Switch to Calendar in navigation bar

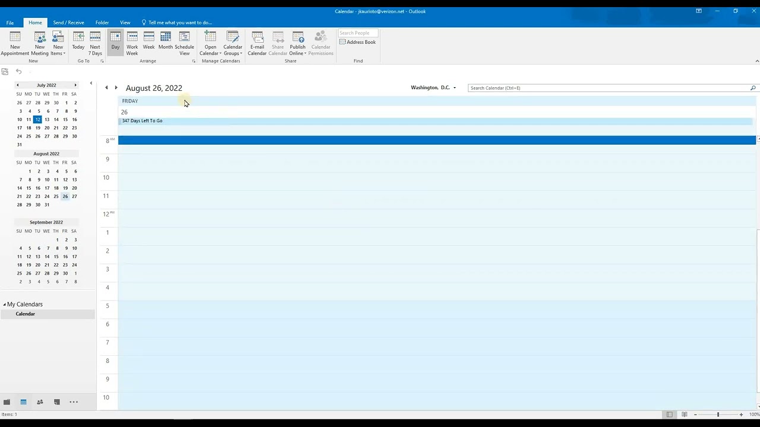pos(23,402)
